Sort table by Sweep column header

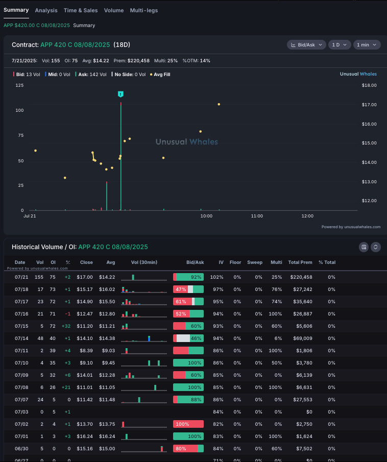pos(255,262)
